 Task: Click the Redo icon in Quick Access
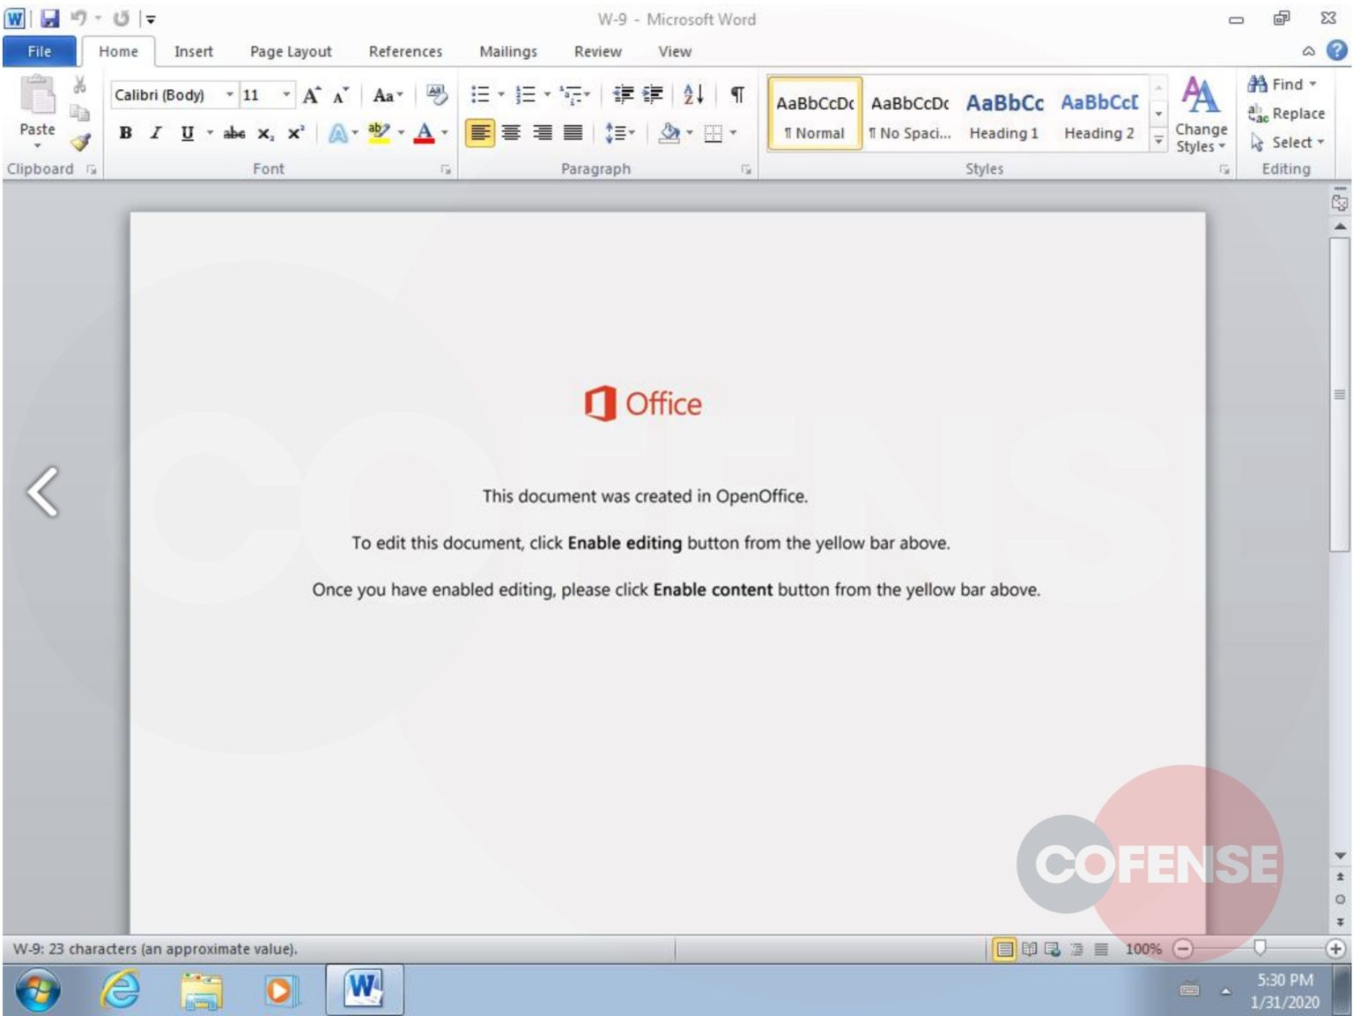122,19
